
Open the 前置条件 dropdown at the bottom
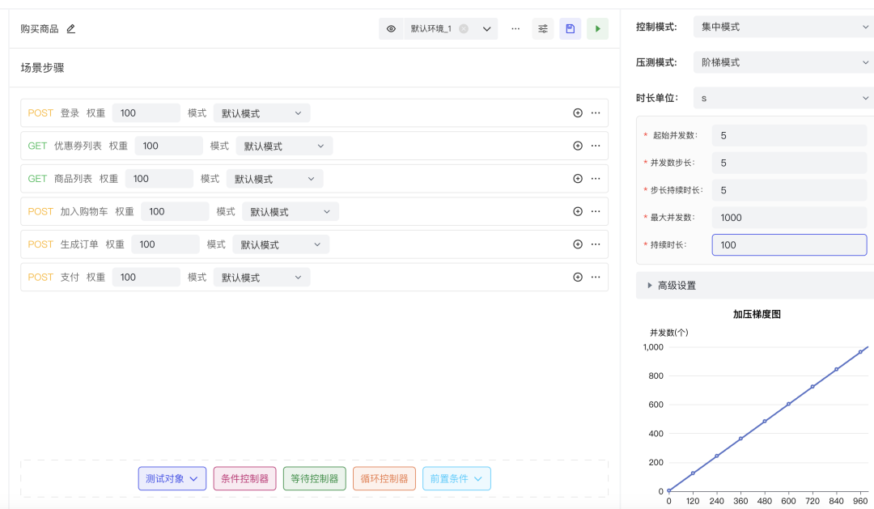[x=457, y=478]
